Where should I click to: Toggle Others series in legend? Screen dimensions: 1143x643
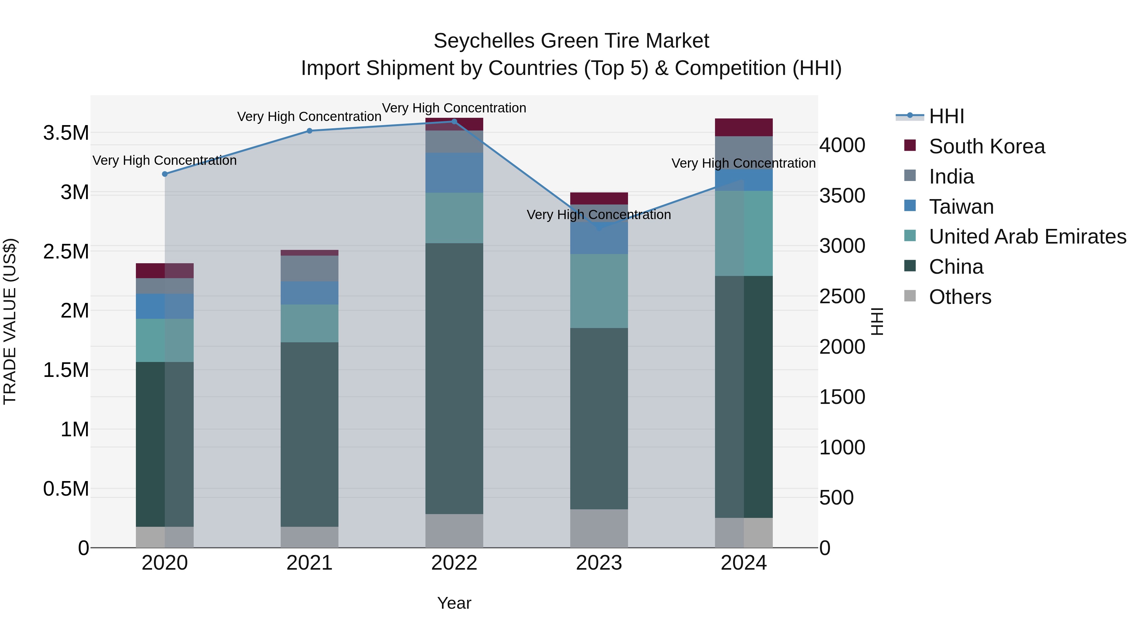947,297
